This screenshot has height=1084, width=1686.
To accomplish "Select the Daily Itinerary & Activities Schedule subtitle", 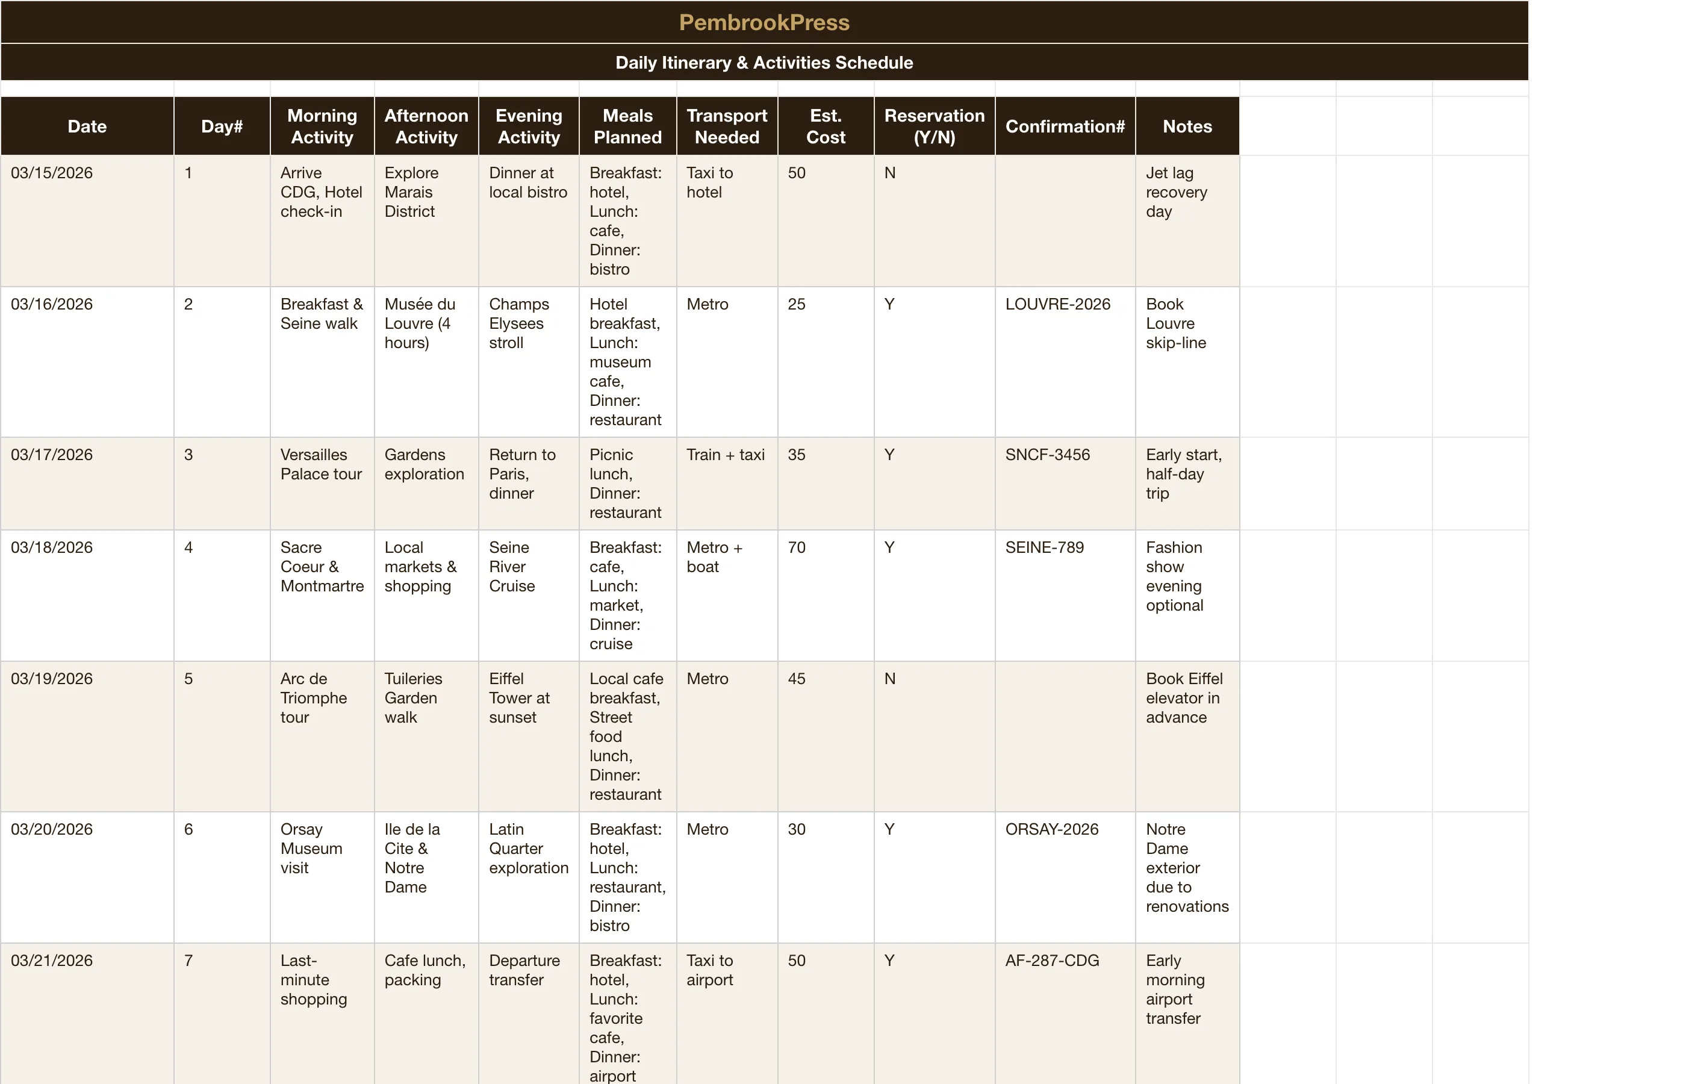I will [764, 63].
